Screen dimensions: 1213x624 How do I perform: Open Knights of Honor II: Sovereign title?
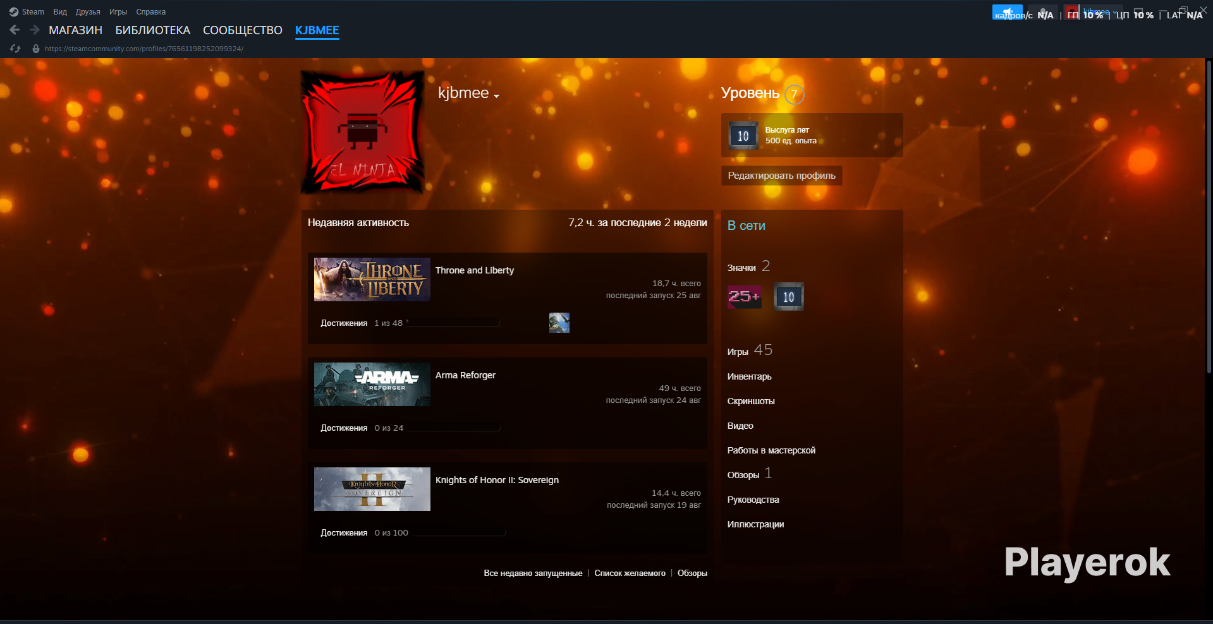click(x=497, y=480)
